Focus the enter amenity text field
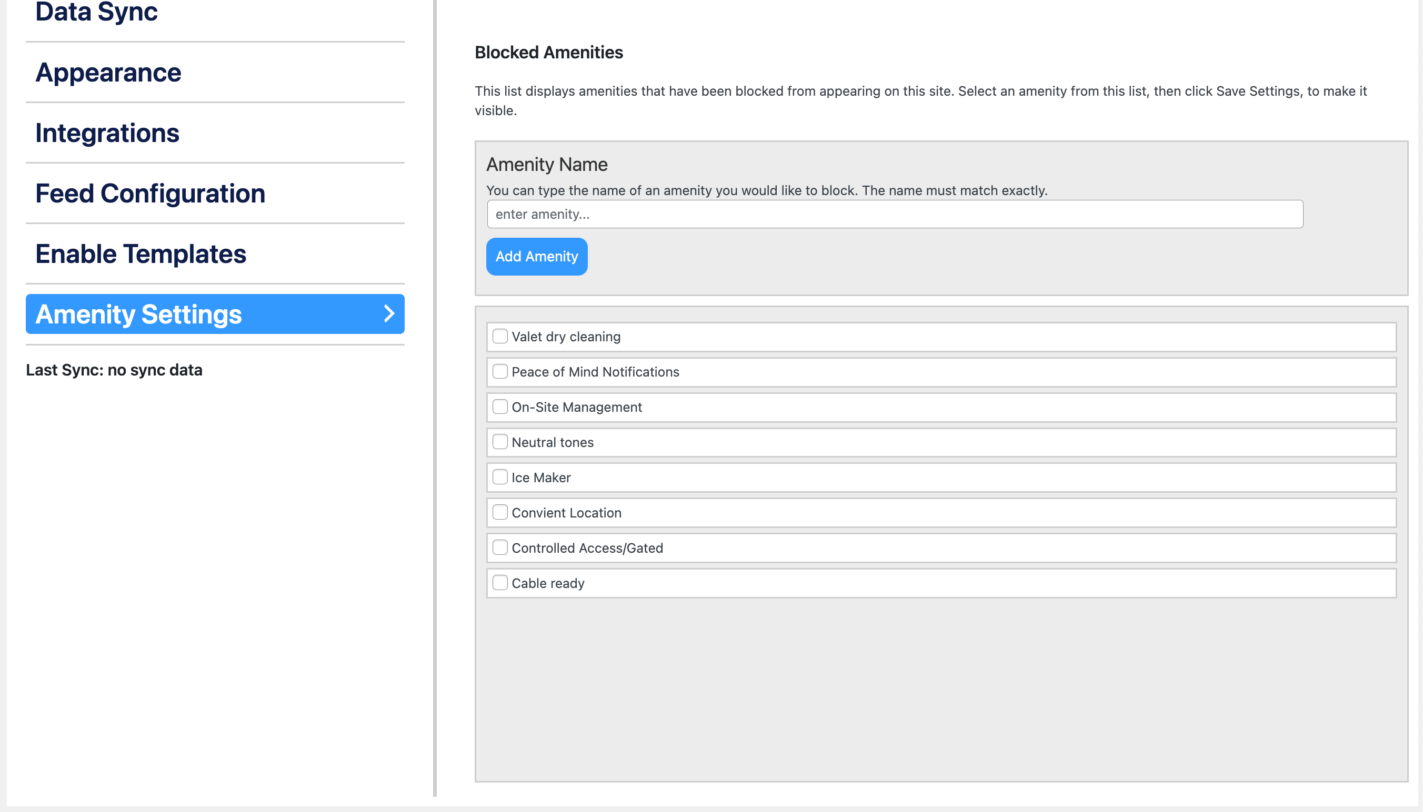The height and width of the screenshot is (812, 1423). [x=895, y=214]
